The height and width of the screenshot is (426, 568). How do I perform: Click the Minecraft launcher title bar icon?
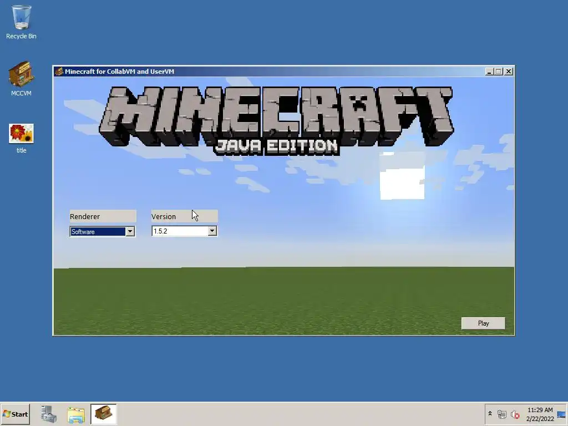point(59,72)
